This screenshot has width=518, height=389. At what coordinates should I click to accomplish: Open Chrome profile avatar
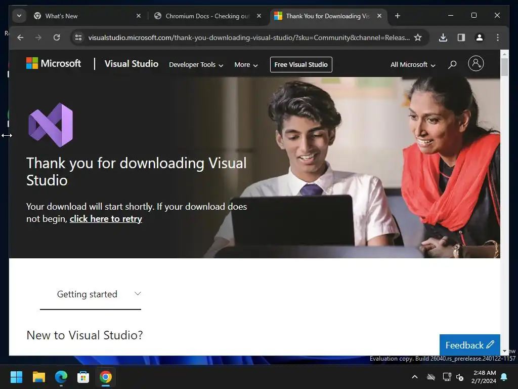(480, 37)
